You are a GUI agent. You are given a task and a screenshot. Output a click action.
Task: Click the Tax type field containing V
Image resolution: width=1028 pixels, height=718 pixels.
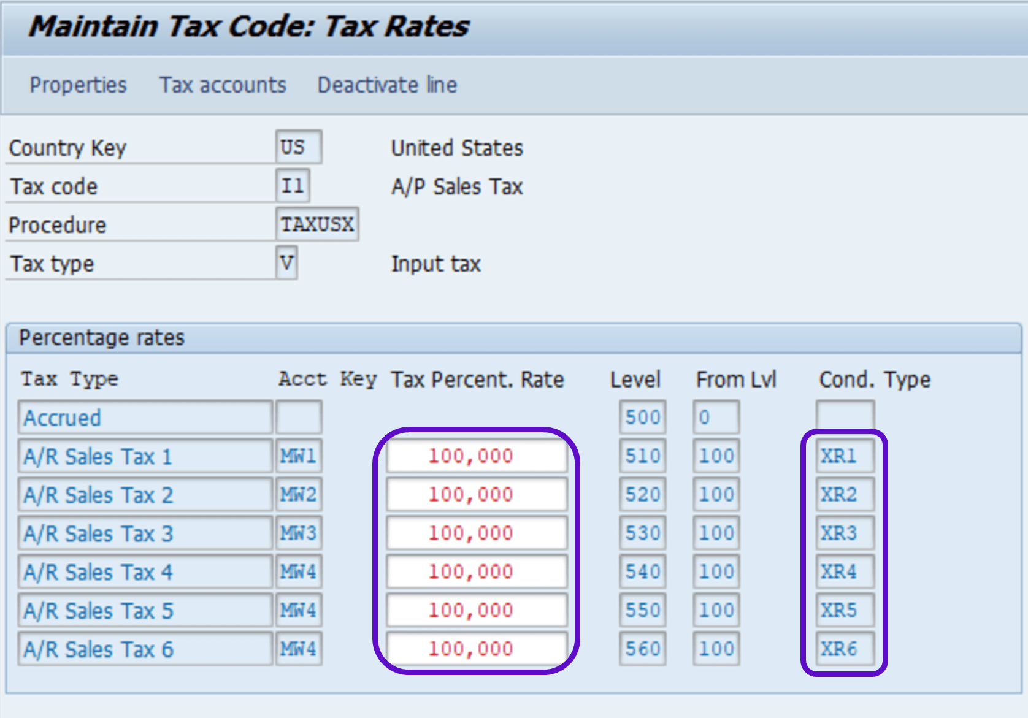(286, 264)
